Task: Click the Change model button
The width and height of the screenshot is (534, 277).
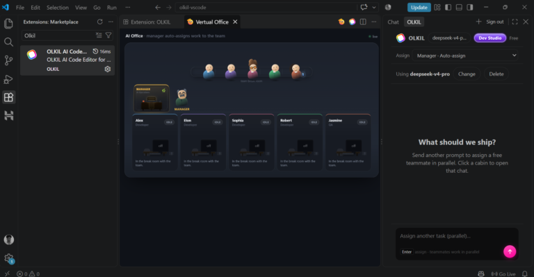Action: [x=467, y=74]
